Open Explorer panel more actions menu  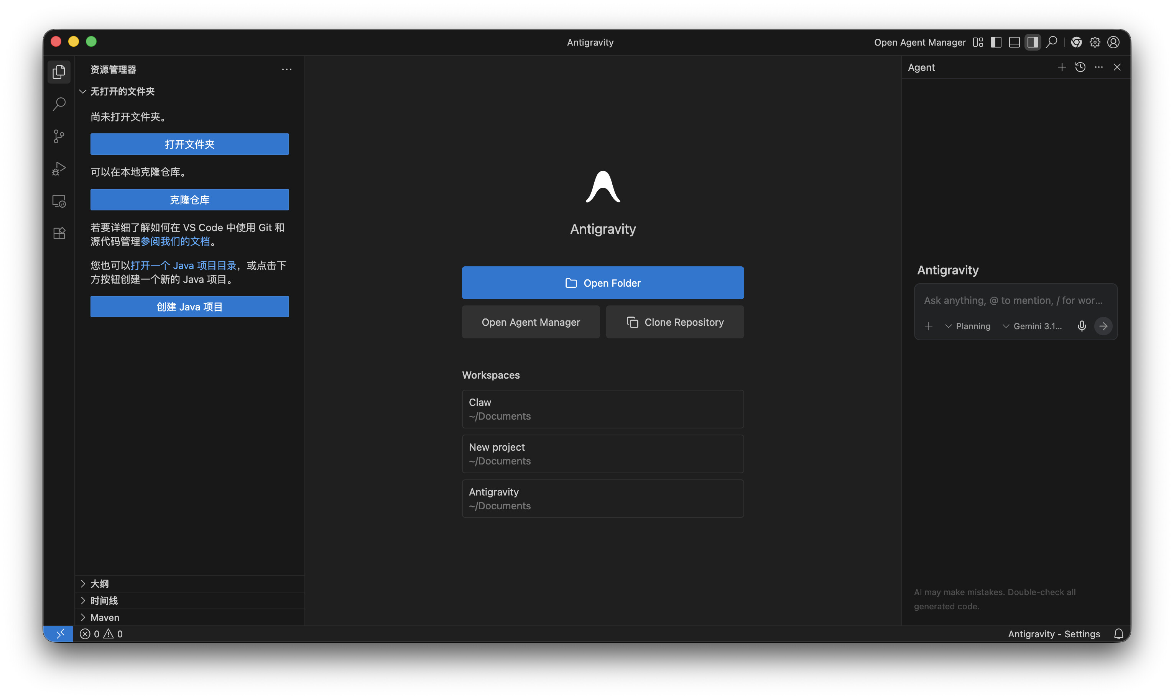coord(286,69)
